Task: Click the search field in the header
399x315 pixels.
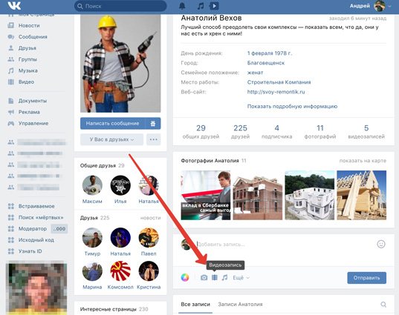Action: [120, 6]
